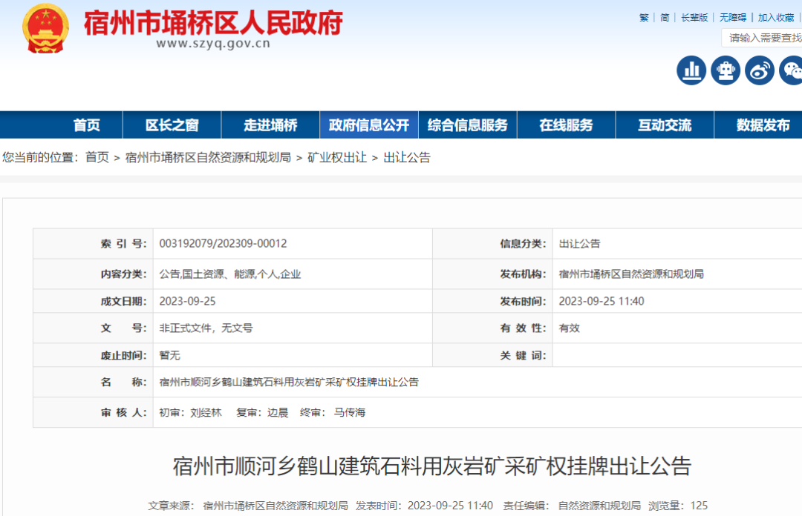The image size is (802, 516).
Task: Click 加入收藏 to bookmark the site
Action: click(776, 18)
